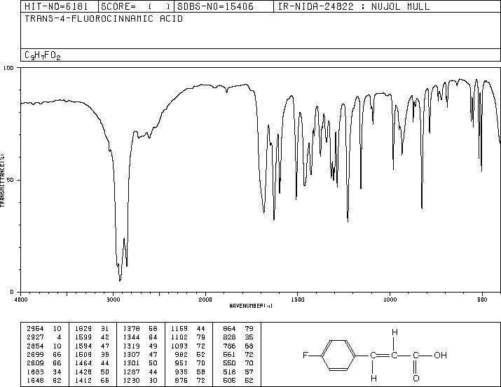Select the 2927 peak row in the table
The image size is (501, 387).
pos(44,337)
